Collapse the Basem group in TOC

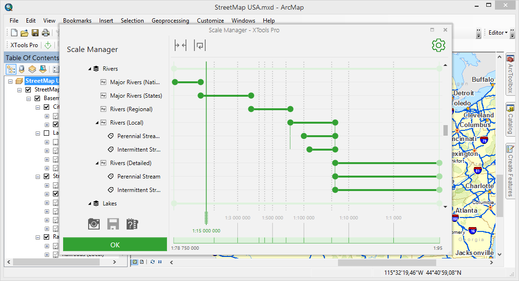coord(28,99)
